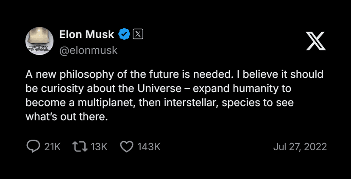Click the reply speech bubble icon
The width and height of the screenshot is (351, 179).
33,147
